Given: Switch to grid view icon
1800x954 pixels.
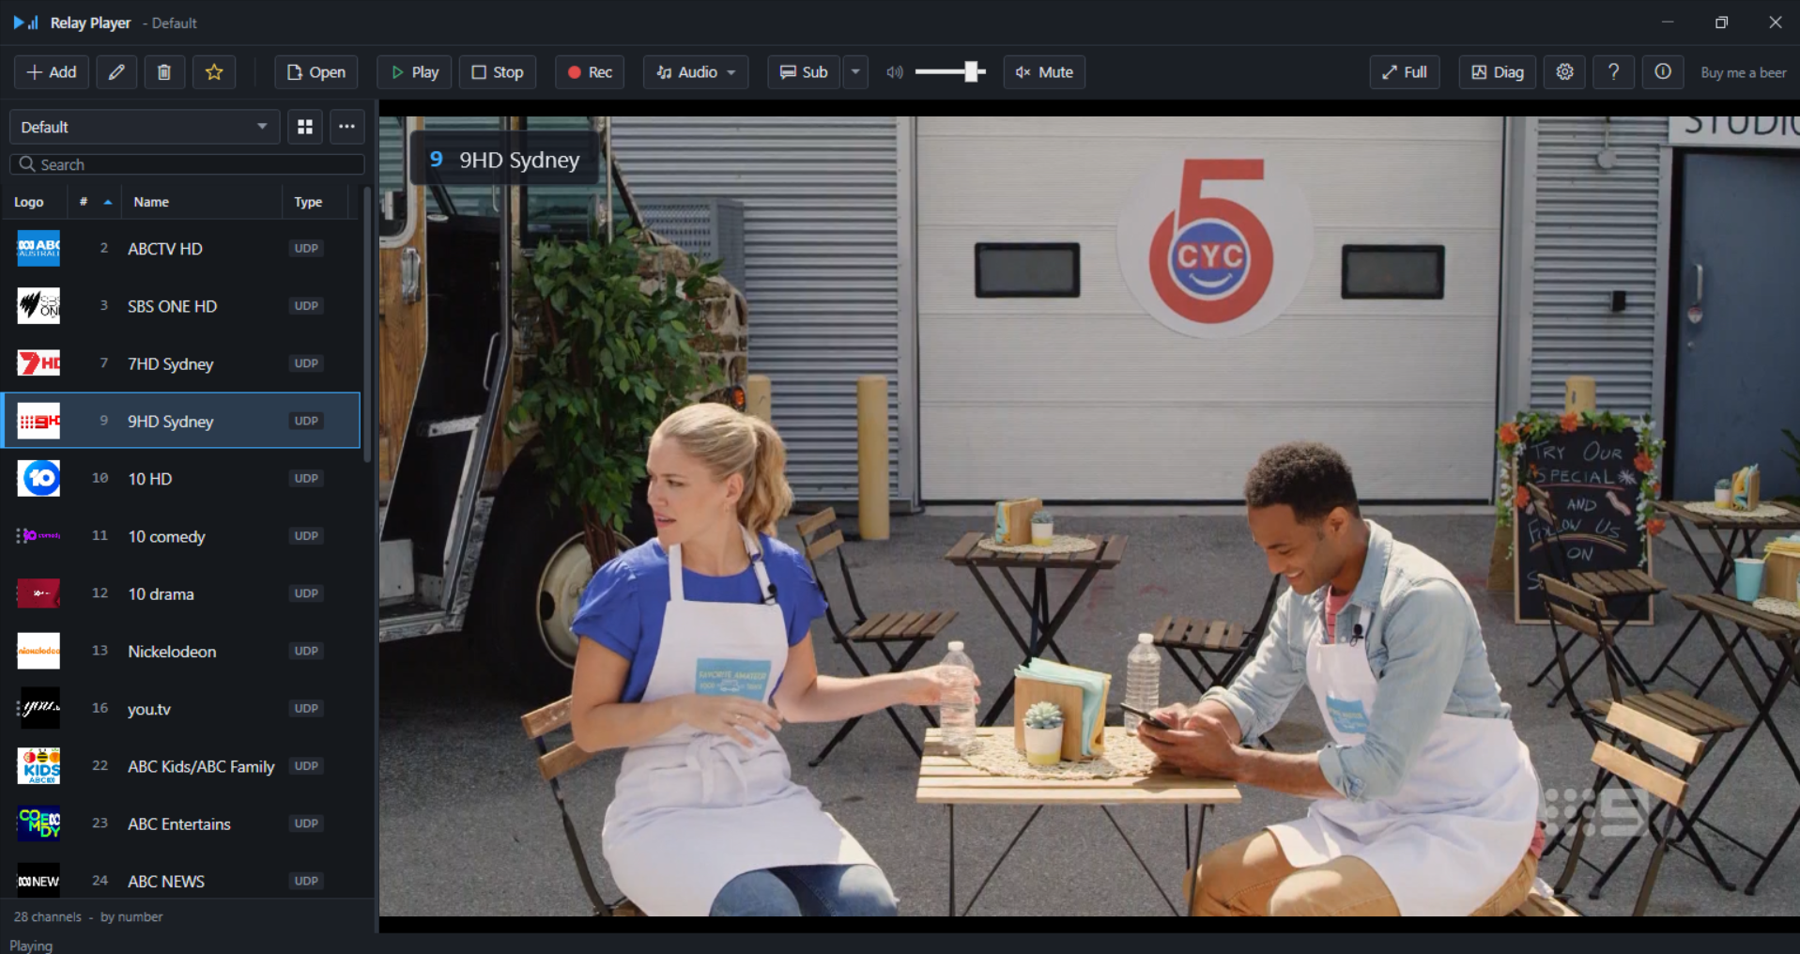Looking at the screenshot, I should (x=305, y=127).
